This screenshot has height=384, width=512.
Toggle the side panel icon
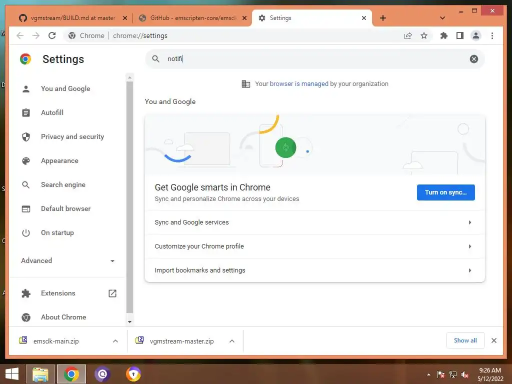point(460,35)
